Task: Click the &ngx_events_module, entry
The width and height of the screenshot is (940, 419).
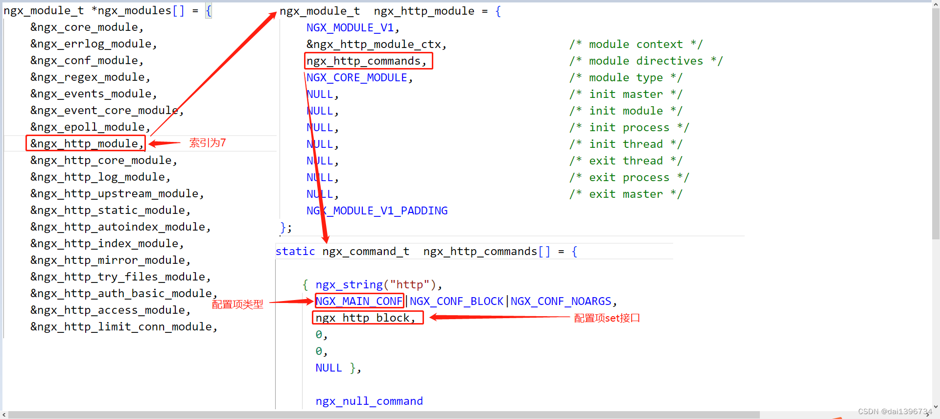Action: [x=94, y=94]
